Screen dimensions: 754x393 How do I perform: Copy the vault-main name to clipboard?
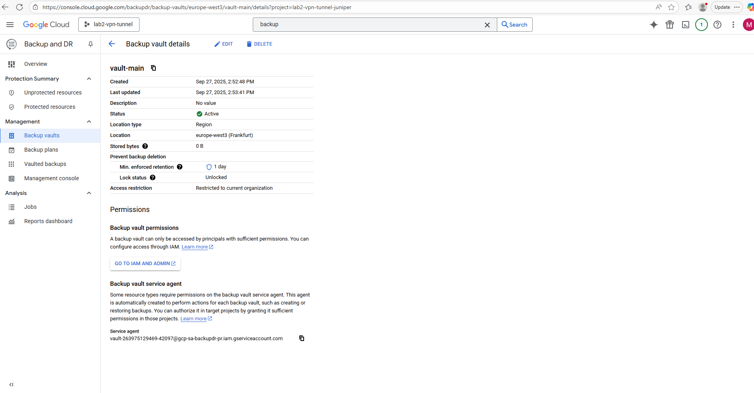[153, 68]
